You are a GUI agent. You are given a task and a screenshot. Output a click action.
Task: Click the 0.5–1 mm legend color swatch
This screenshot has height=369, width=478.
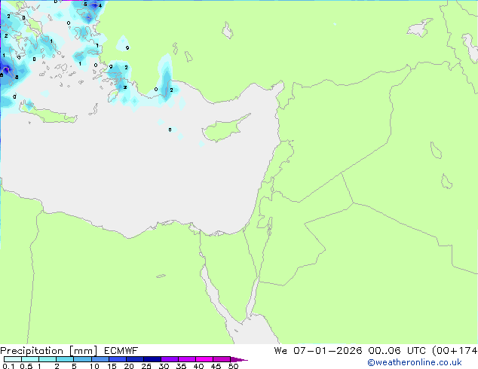30,359
